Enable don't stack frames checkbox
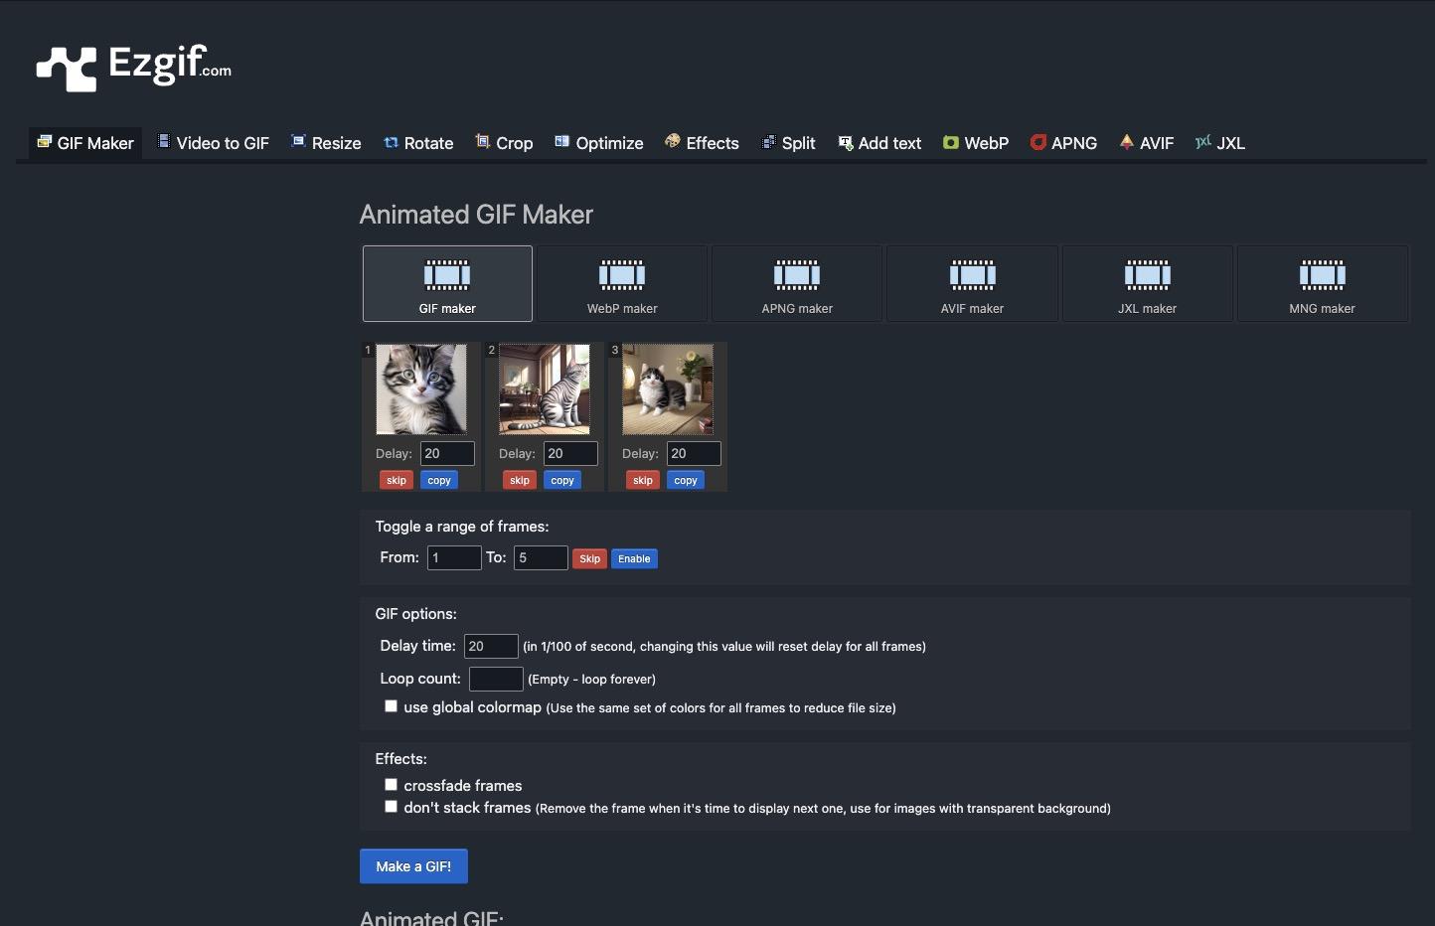Viewport: 1435px width, 926px height. point(391,807)
